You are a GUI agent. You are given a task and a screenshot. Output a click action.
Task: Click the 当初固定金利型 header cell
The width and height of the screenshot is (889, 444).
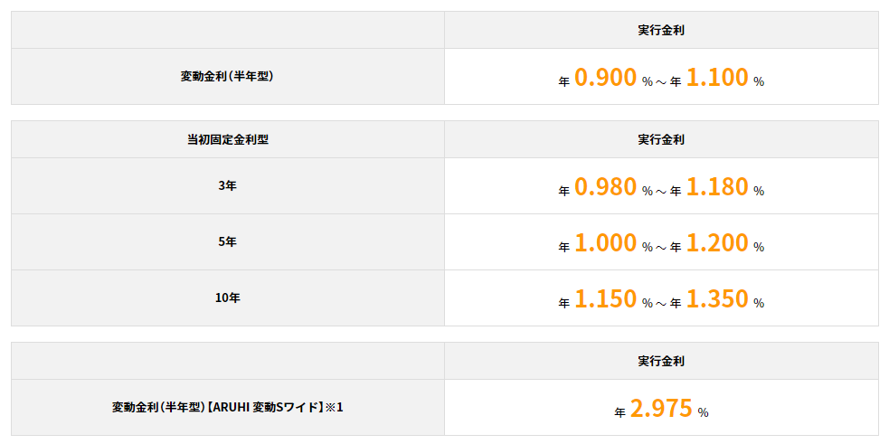coord(227,139)
